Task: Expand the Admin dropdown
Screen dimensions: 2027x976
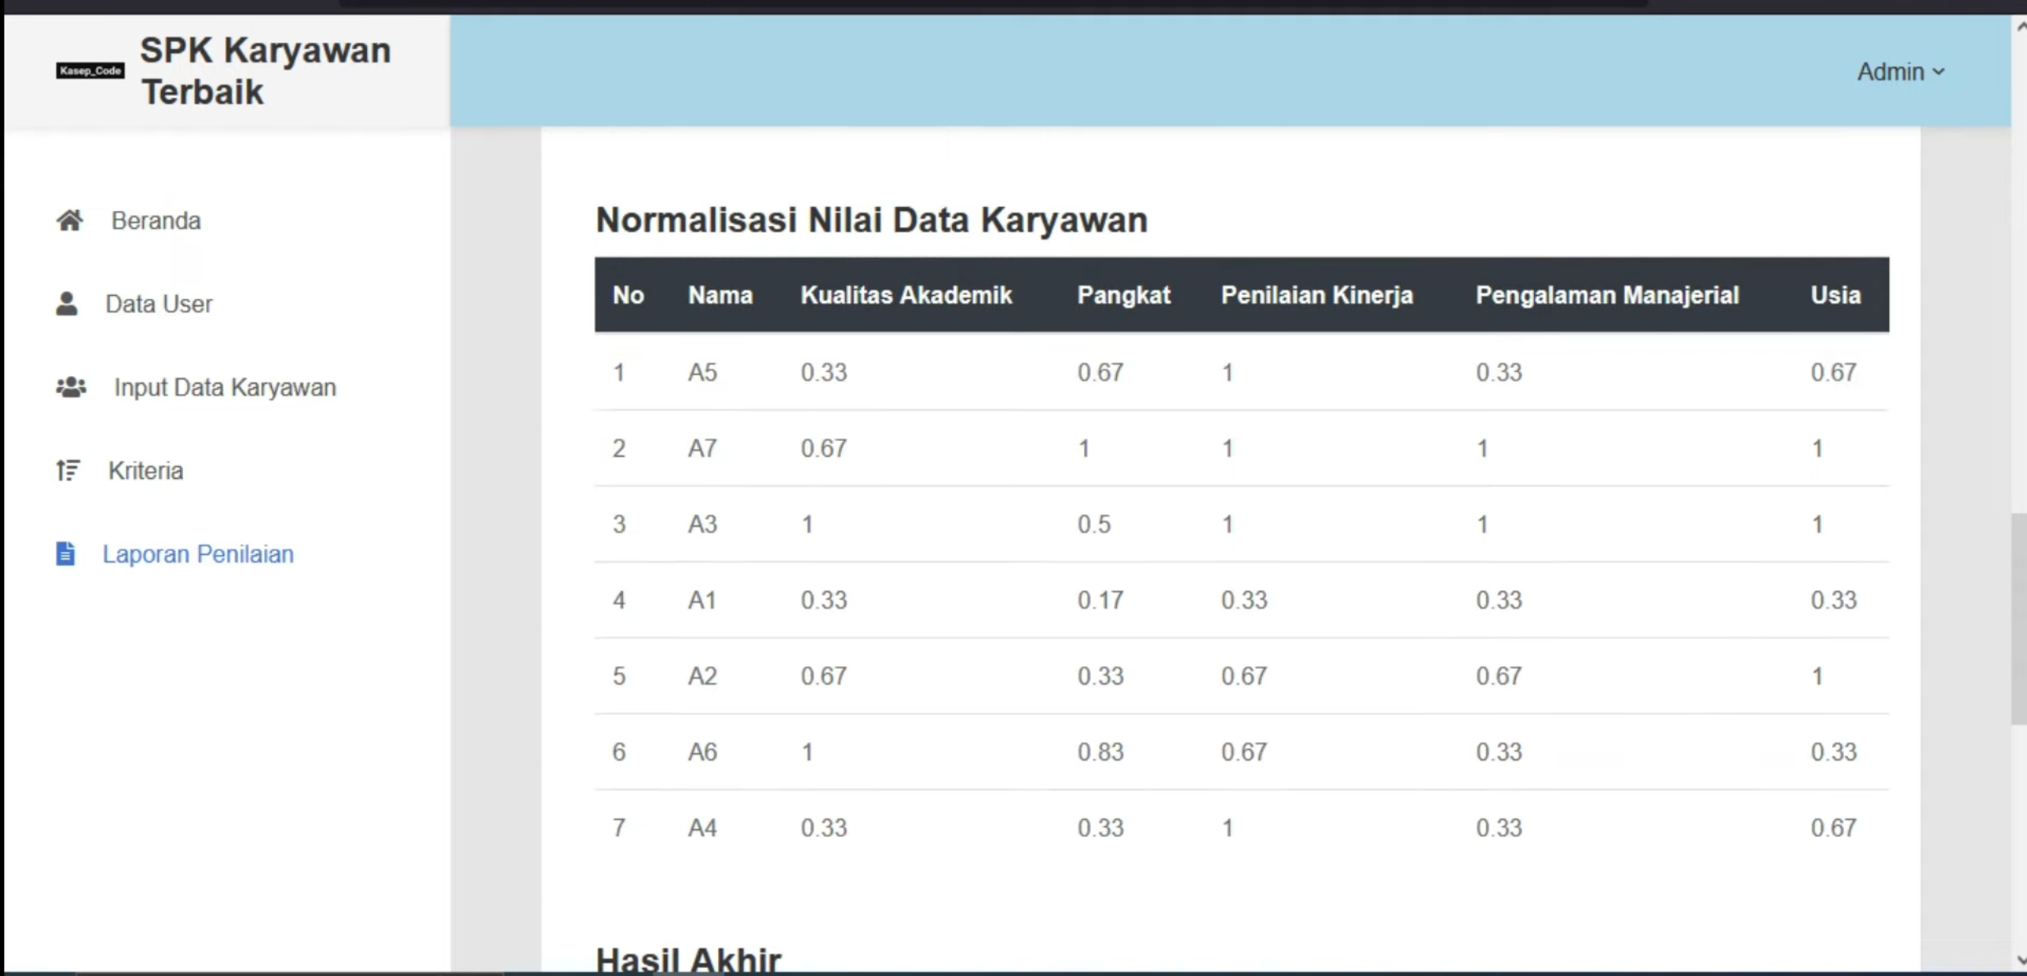Action: (x=1901, y=71)
